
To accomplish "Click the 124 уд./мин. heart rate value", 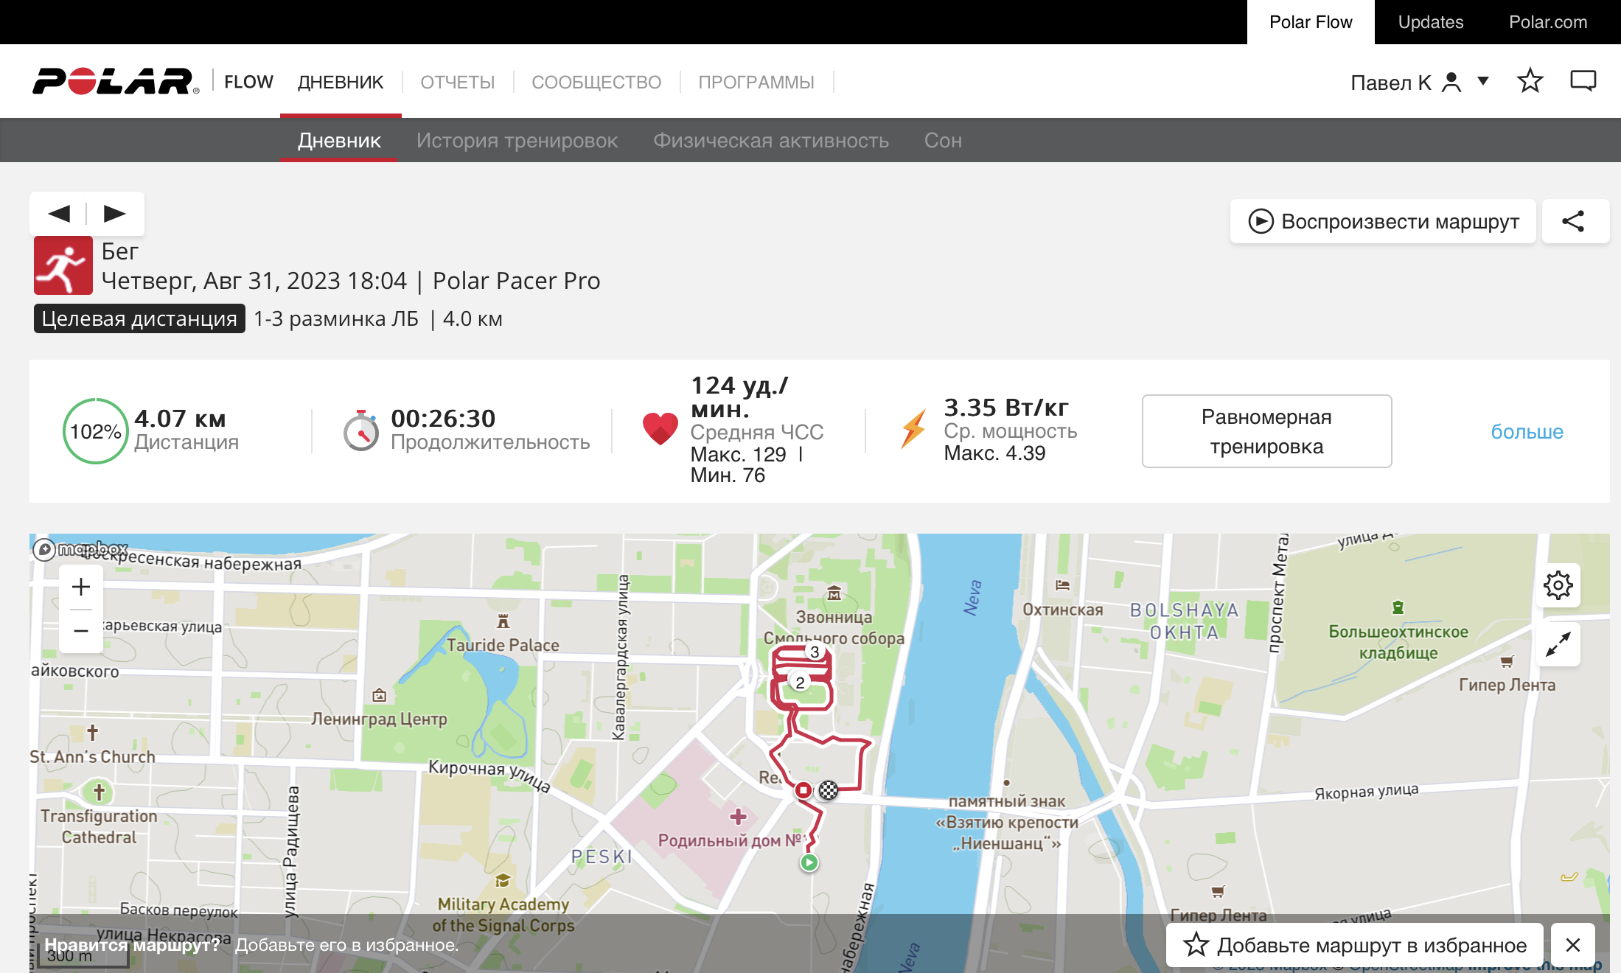I will click(739, 396).
